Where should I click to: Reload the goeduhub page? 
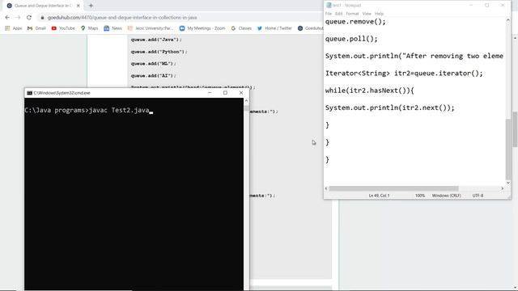[x=29, y=18]
